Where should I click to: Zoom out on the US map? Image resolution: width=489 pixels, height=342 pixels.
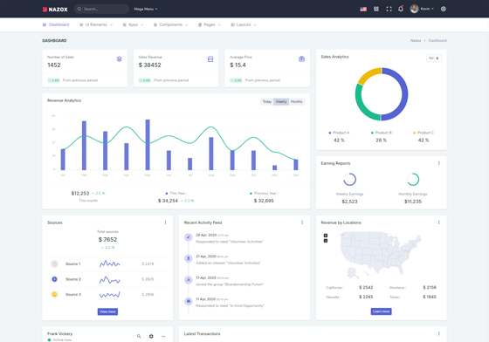326,241
